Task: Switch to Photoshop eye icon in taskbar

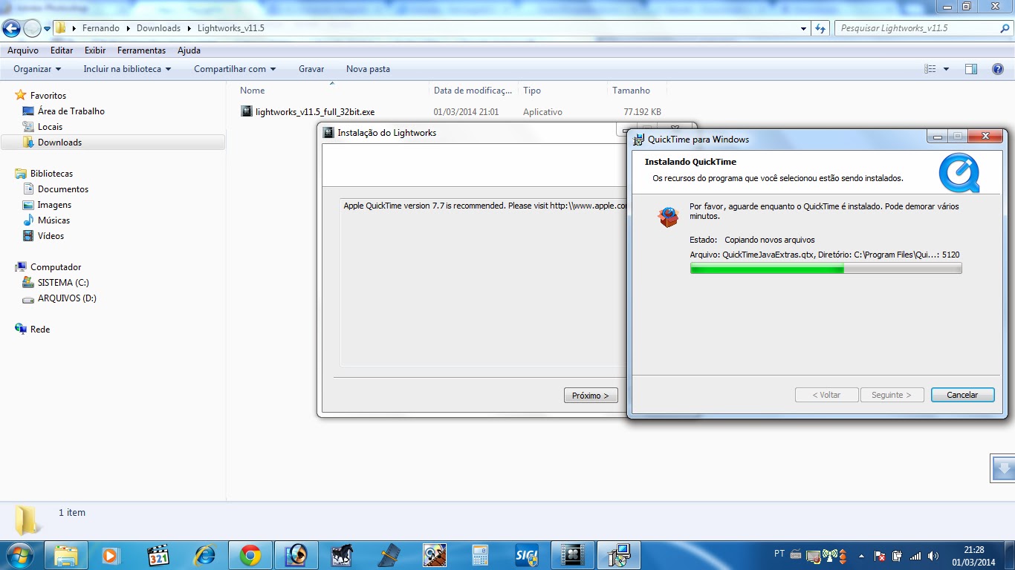Action: click(296, 555)
